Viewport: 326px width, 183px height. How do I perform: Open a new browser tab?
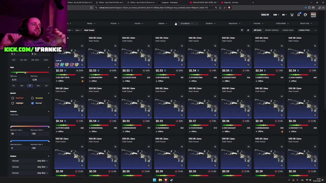coord(253,3)
